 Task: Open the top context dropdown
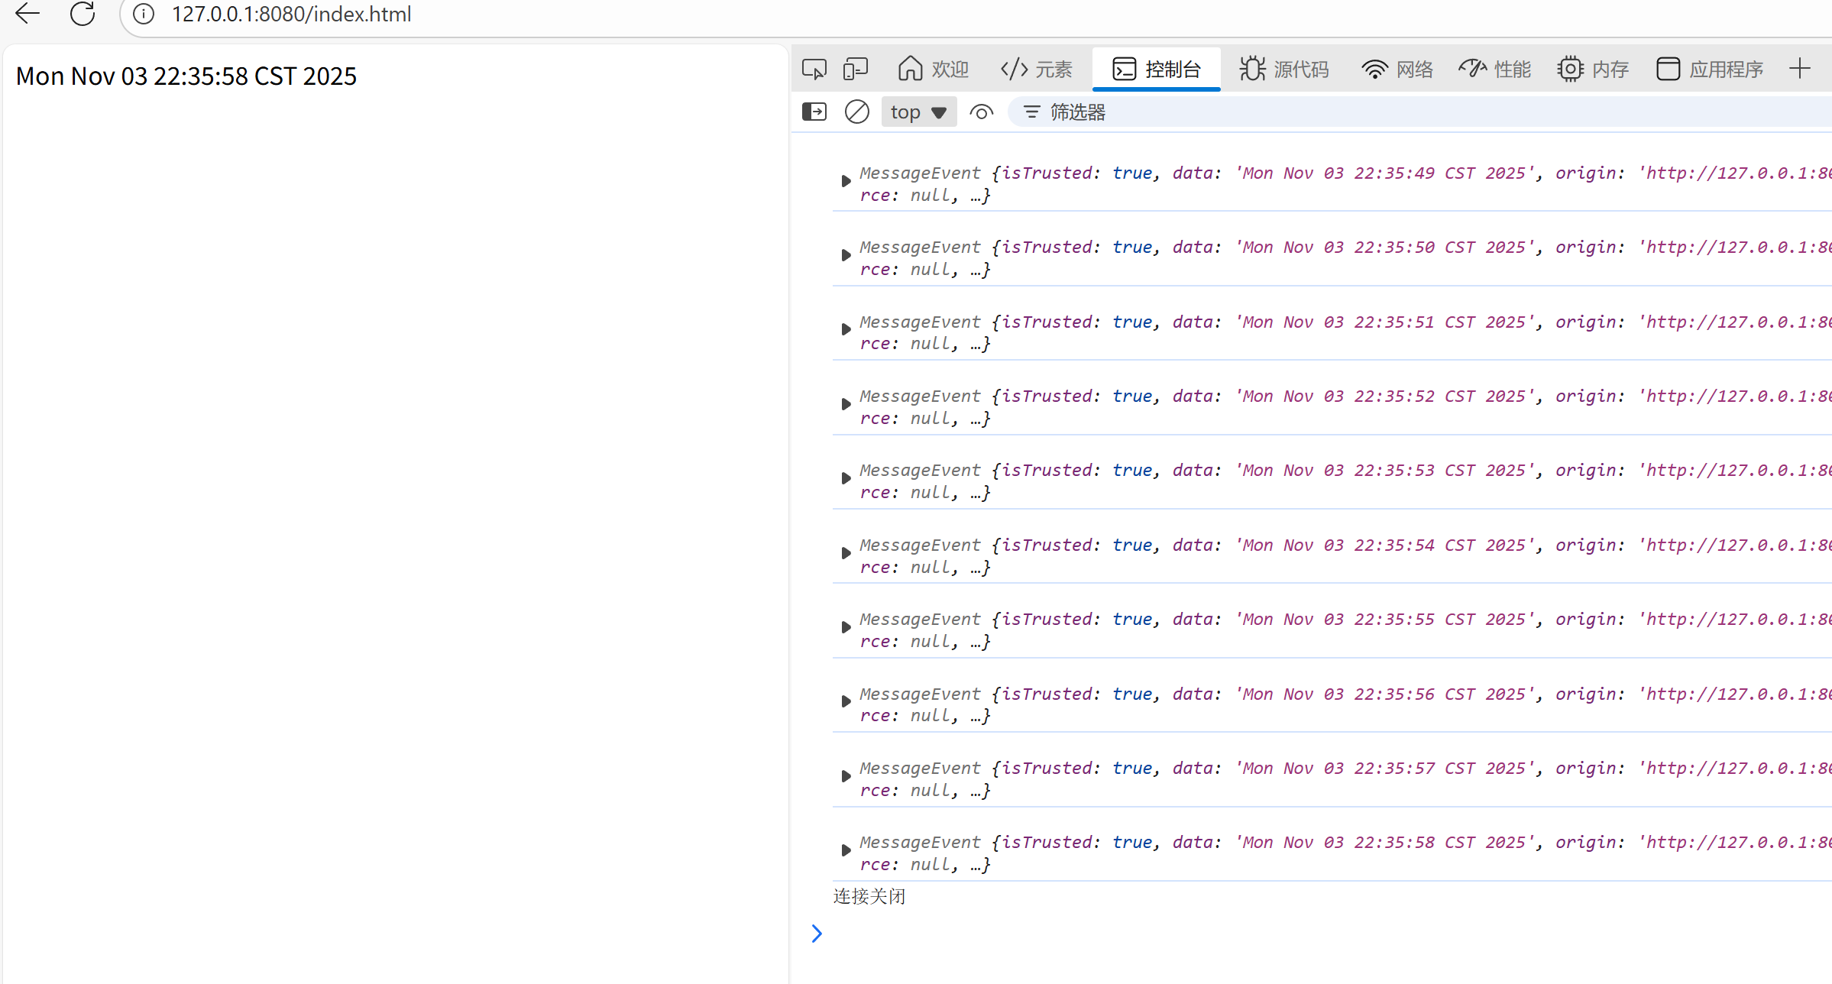[918, 112]
